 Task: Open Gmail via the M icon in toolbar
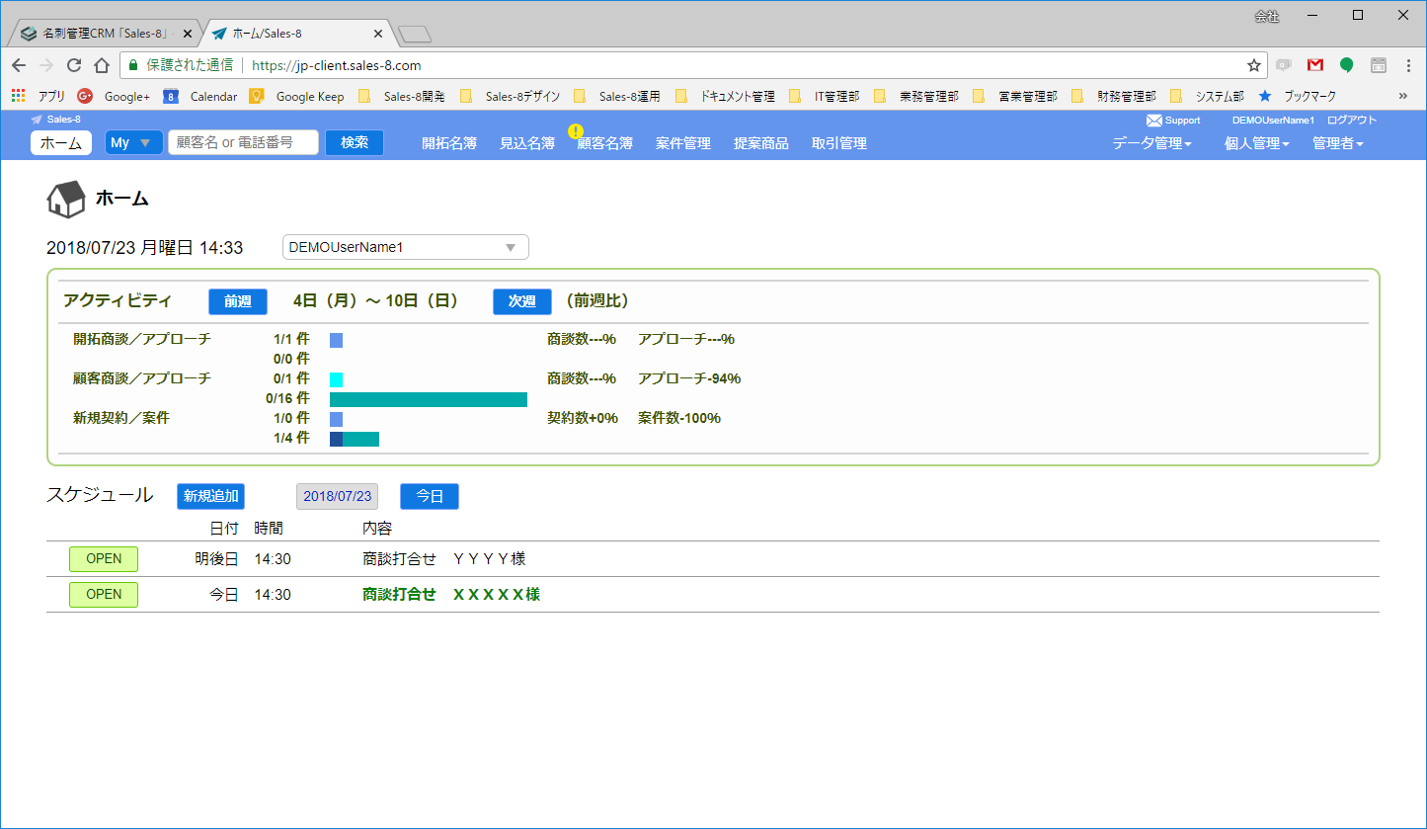pyautogui.click(x=1314, y=64)
